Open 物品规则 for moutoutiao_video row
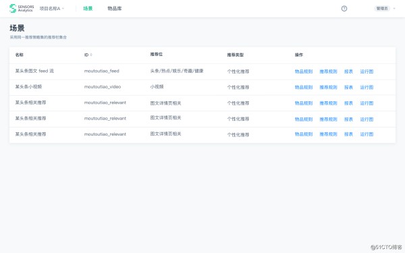Viewport: 405px width, 253px height. click(304, 87)
